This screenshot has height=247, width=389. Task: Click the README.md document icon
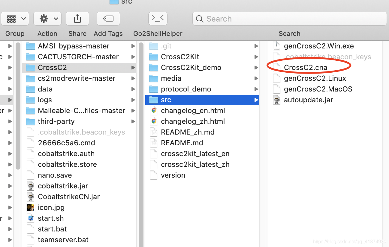[154, 143]
